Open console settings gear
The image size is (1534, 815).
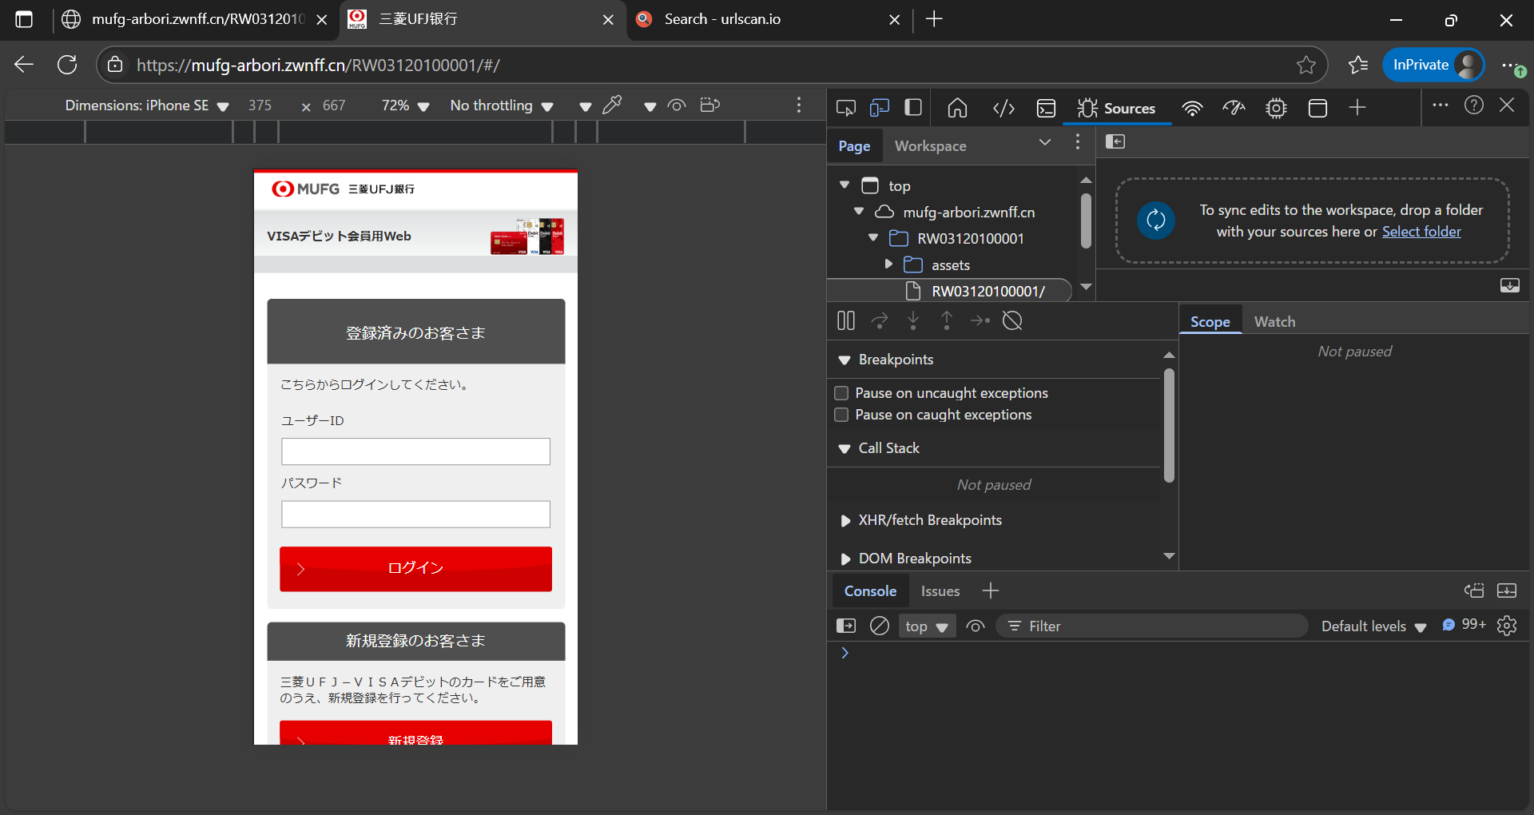point(1507,626)
